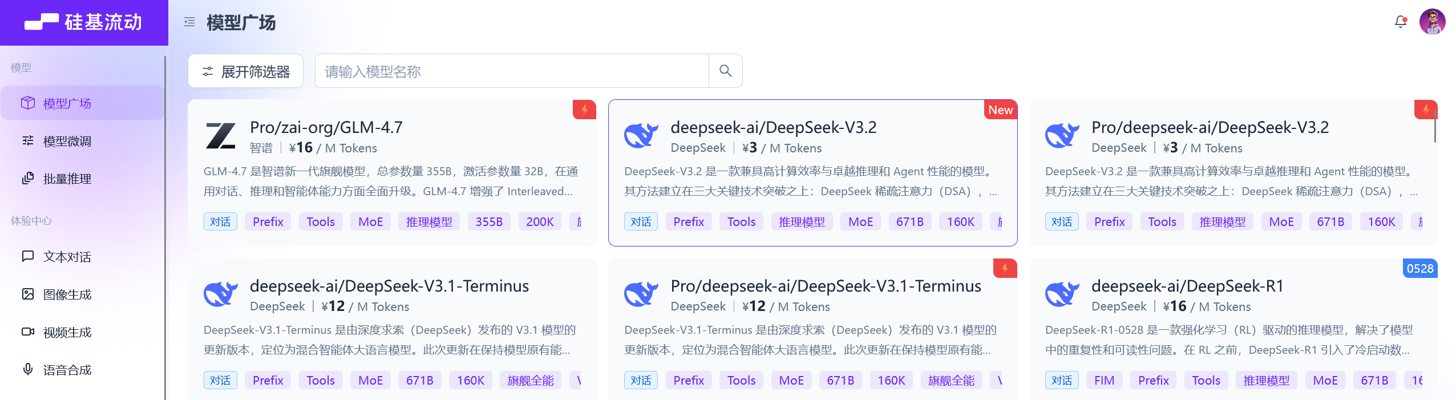Click the camera icon beside 视频生成
Screen dimensions: 1456x400
(28, 332)
